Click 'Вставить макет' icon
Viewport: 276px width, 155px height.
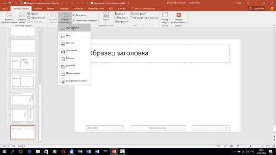(22, 18)
